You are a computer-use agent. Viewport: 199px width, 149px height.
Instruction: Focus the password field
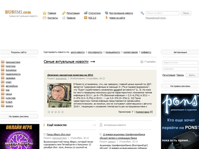tap(180, 69)
